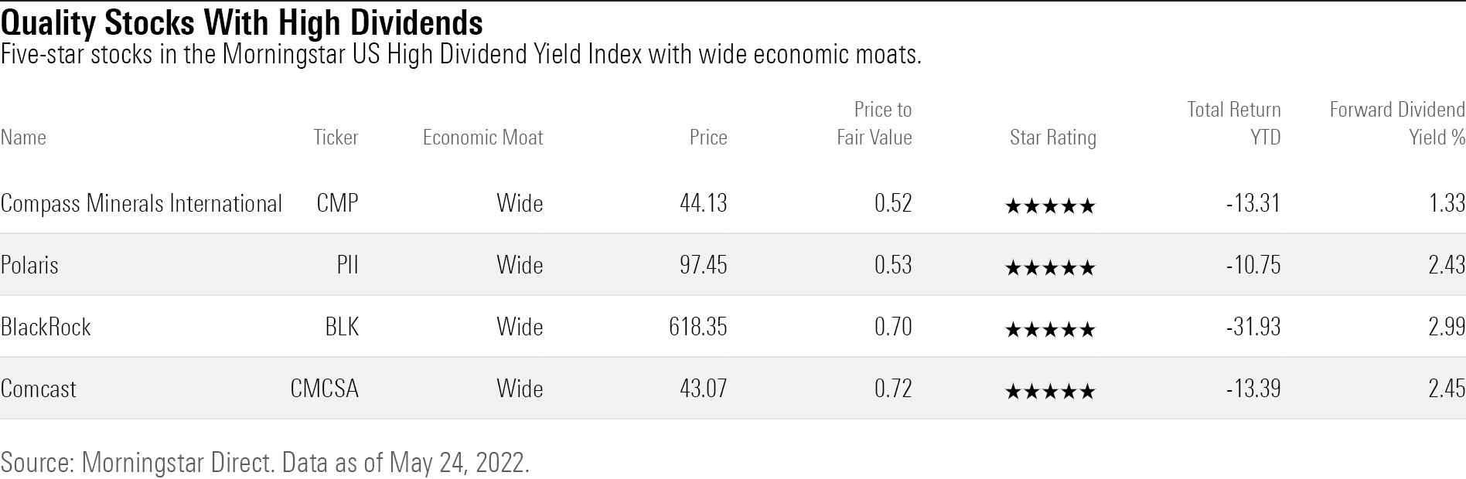Click Compass Minerals International's five-star rating
This screenshot has width=1466, height=479.
(x=1049, y=206)
